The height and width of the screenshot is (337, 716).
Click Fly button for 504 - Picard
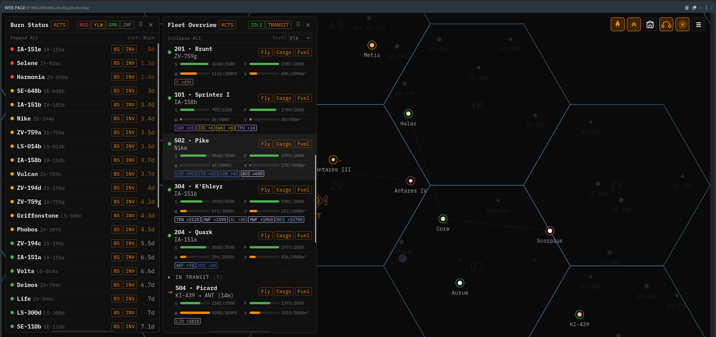coord(266,292)
